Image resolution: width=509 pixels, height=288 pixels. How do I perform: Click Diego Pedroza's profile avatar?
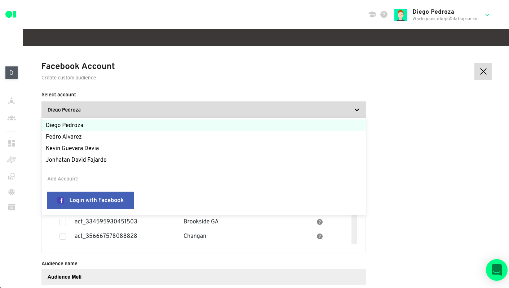click(x=400, y=15)
